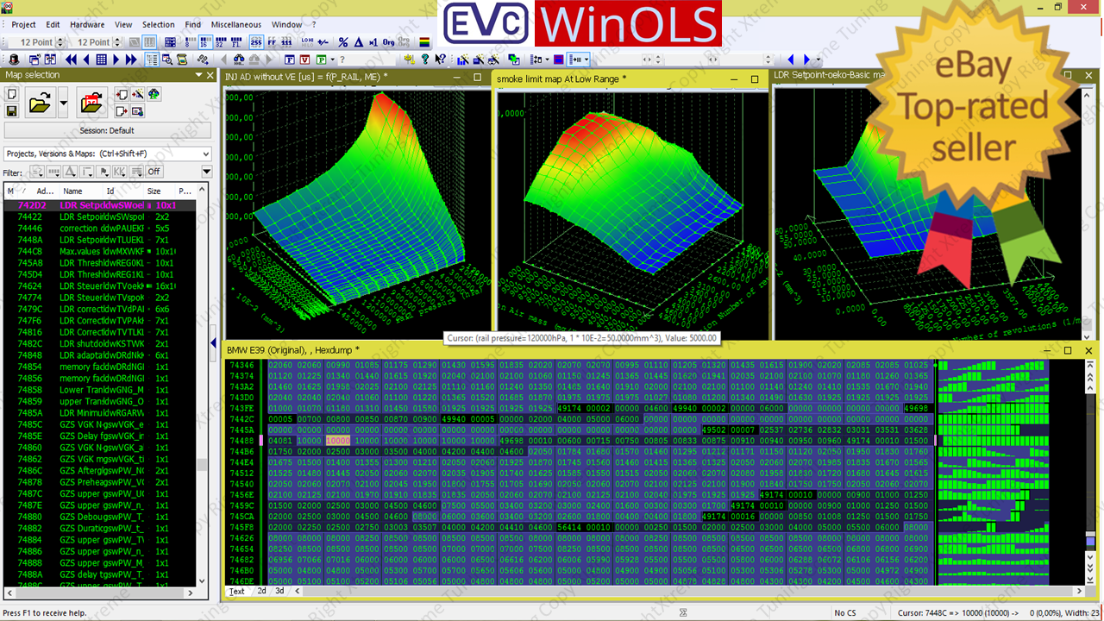Click the import page arrow icon
1104x621 pixels.
click(122, 94)
